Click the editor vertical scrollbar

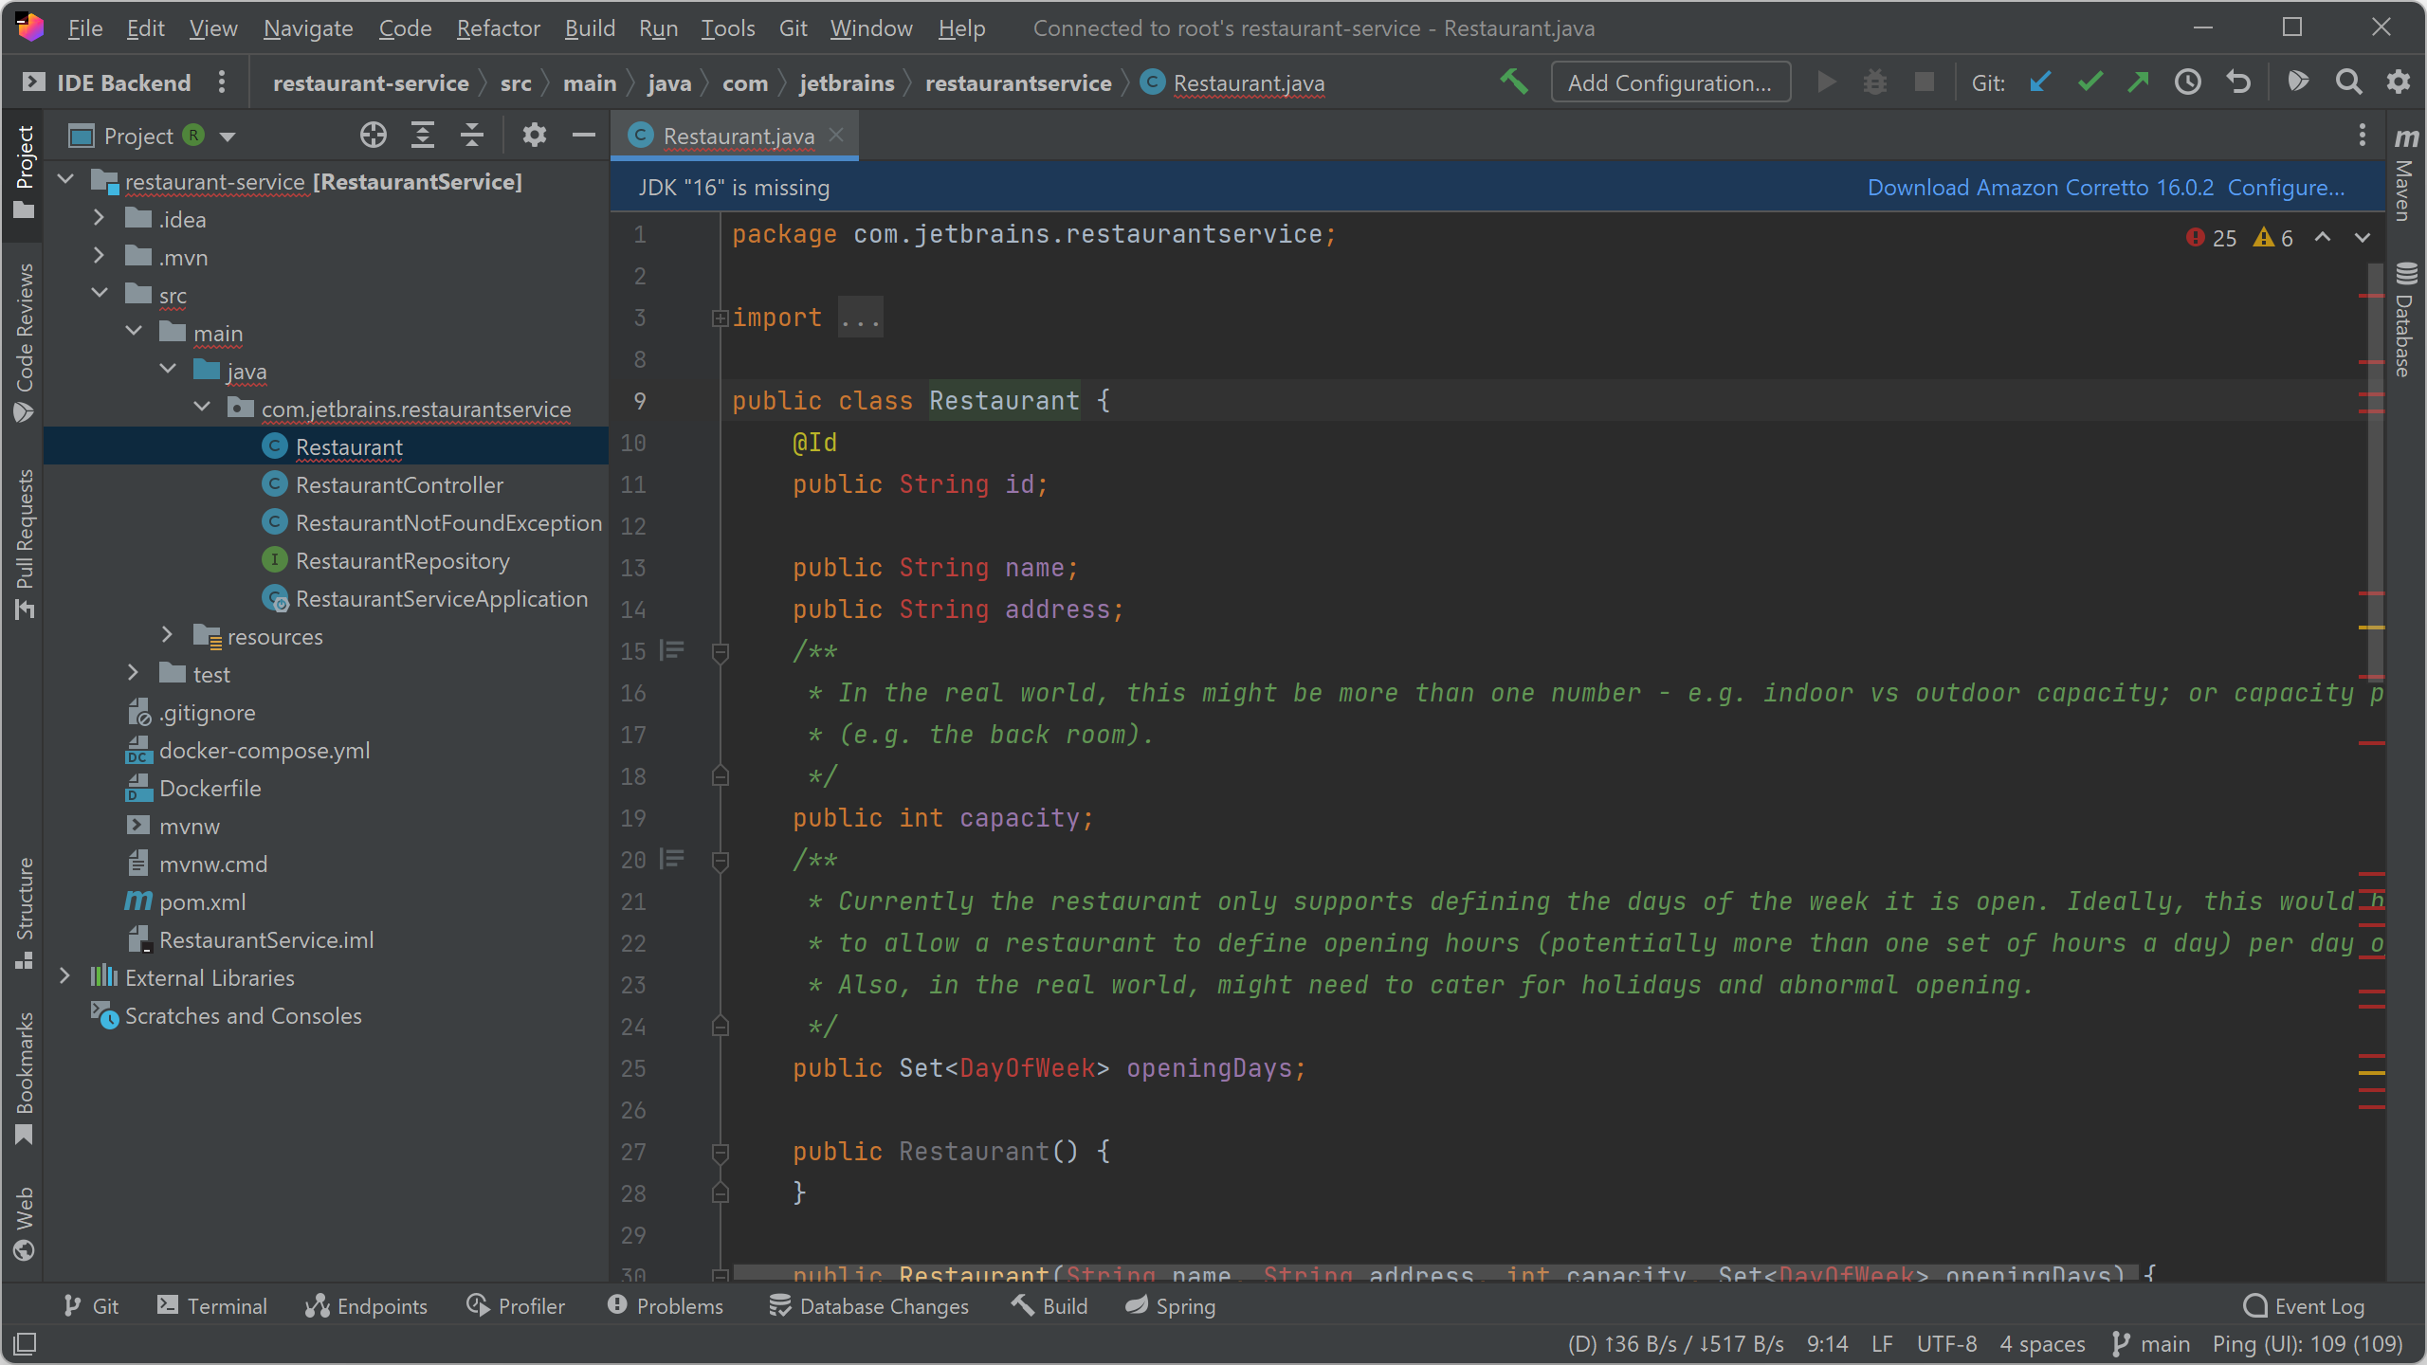tap(2376, 474)
